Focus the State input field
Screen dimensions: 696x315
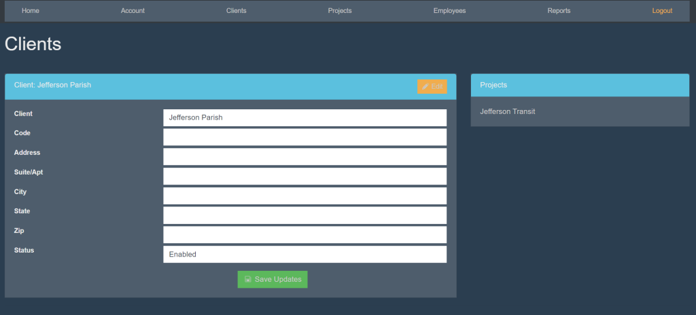coord(304,215)
